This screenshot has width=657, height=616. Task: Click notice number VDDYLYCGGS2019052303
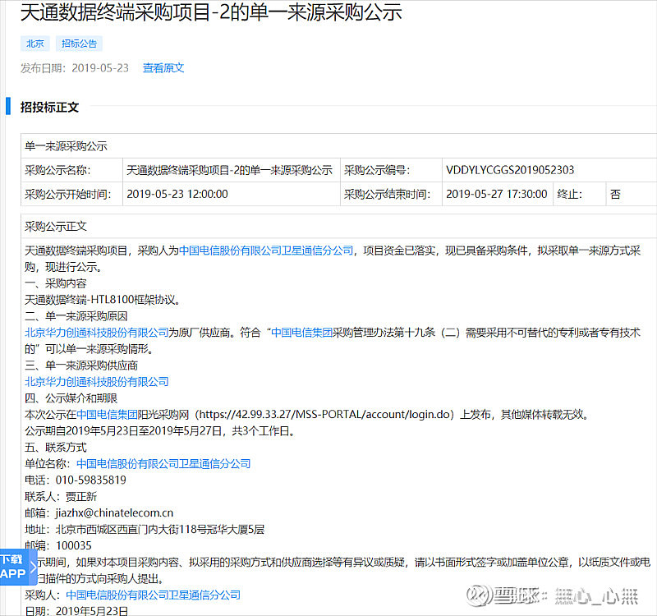[x=510, y=170]
